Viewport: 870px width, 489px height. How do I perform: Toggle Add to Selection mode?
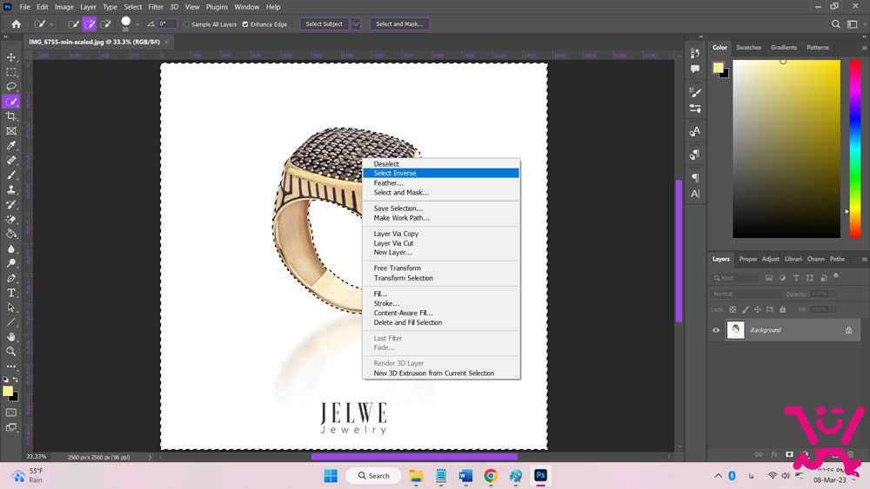pos(90,23)
